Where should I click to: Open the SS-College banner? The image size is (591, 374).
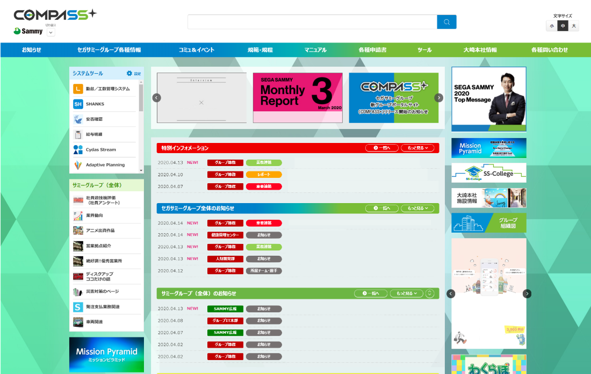click(489, 172)
